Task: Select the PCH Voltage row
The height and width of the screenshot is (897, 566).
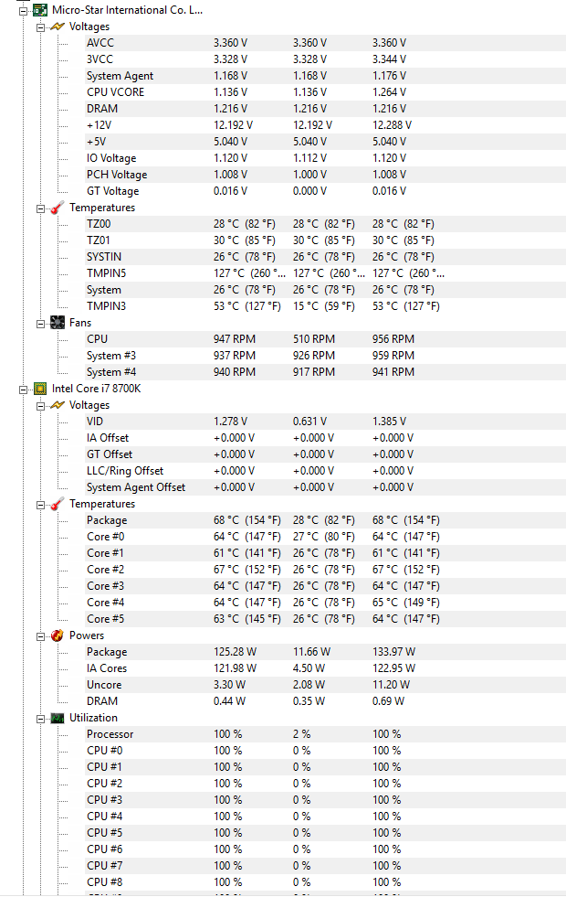Action: tap(326, 175)
